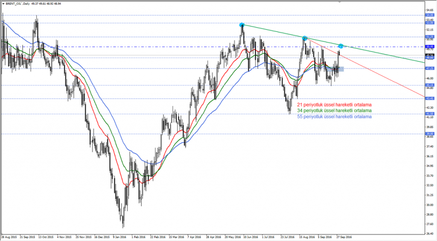The width and height of the screenshot is (437, 241).
Task: Select the blue '55 periyotluk üssel hareketli ortalama' label
Action: pos(334,116)
